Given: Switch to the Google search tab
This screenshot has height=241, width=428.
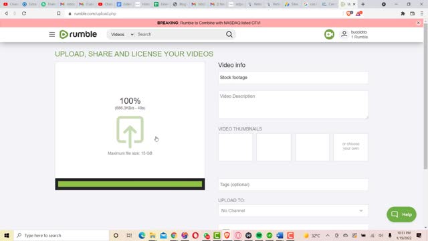Looking at the screenshot, I should 310,4.
